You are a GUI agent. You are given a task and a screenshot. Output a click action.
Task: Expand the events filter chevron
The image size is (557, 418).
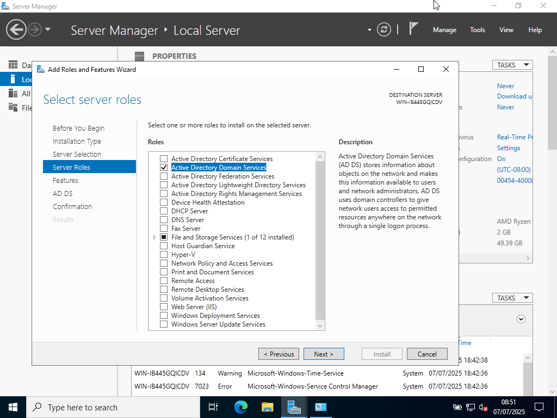point(521,319)
